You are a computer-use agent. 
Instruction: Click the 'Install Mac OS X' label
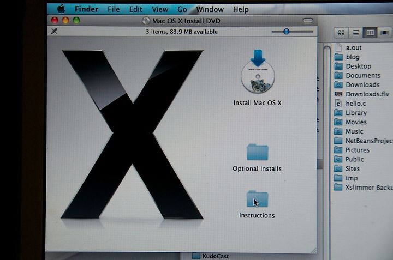click(x=258, y=103)
